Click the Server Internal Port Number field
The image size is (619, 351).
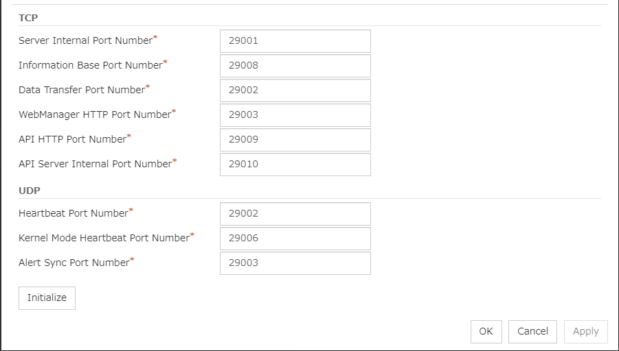click(x=295, y=41)
